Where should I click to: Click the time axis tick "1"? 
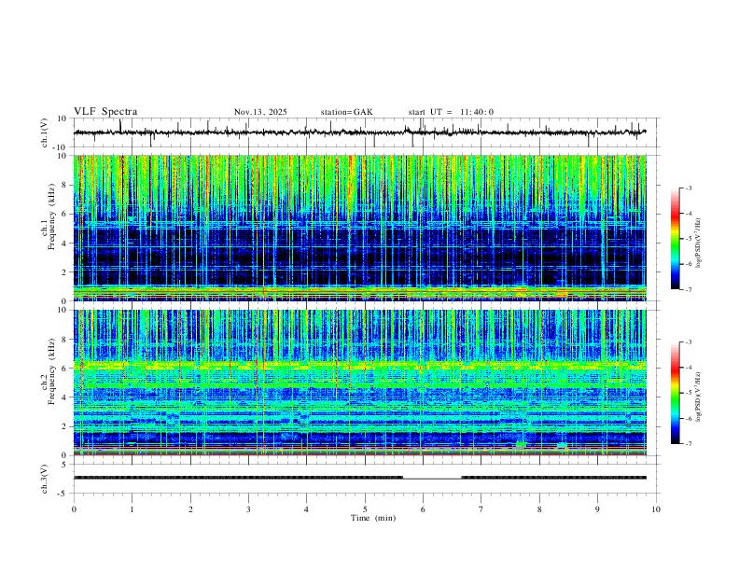pyautogui.click(x=132, y=509)
